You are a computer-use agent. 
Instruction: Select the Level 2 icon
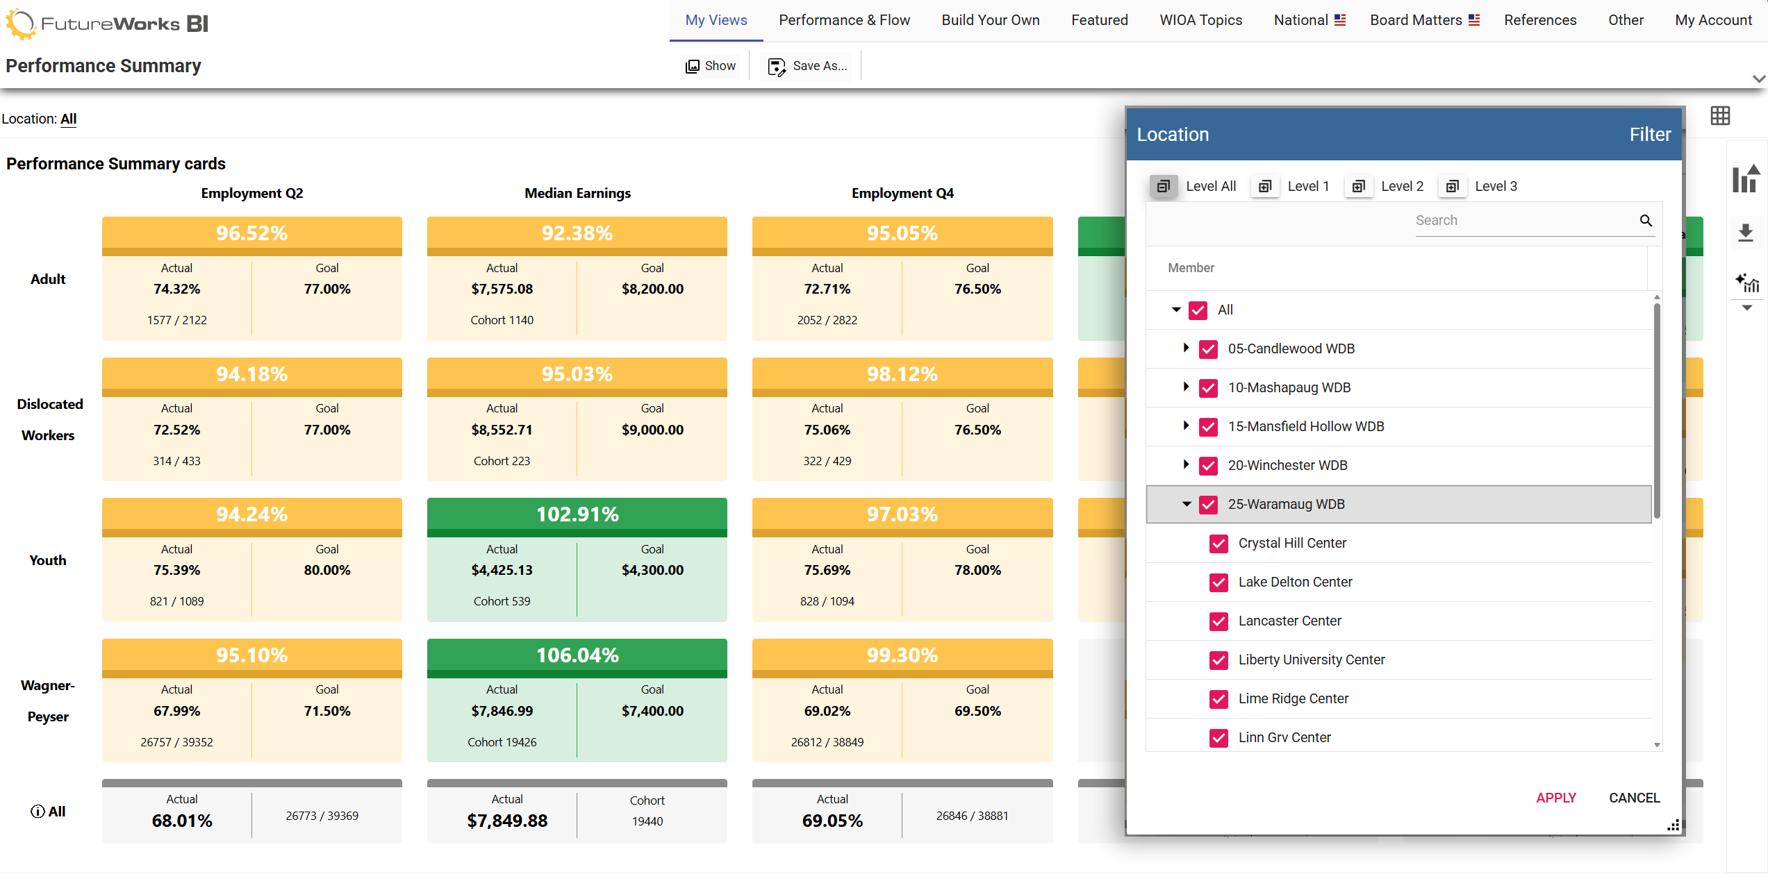pyautogui.click(x=1359, y=186)
